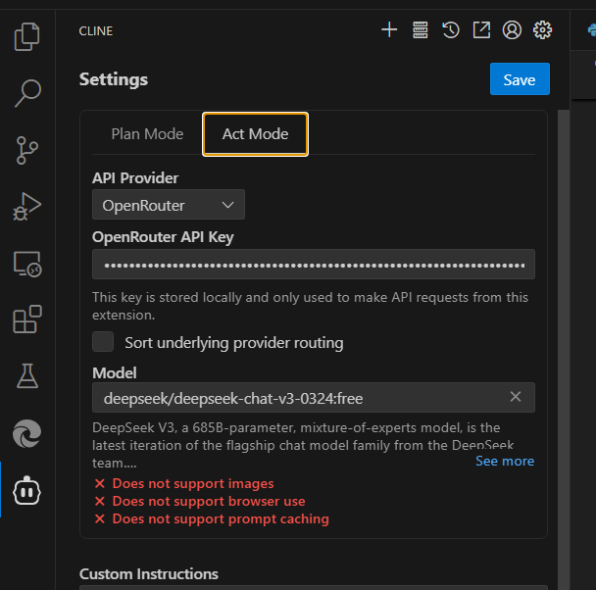The height and width of the screenshot is (590, 596).
Task: Click the Save settings button
Action: coord(520,79)
